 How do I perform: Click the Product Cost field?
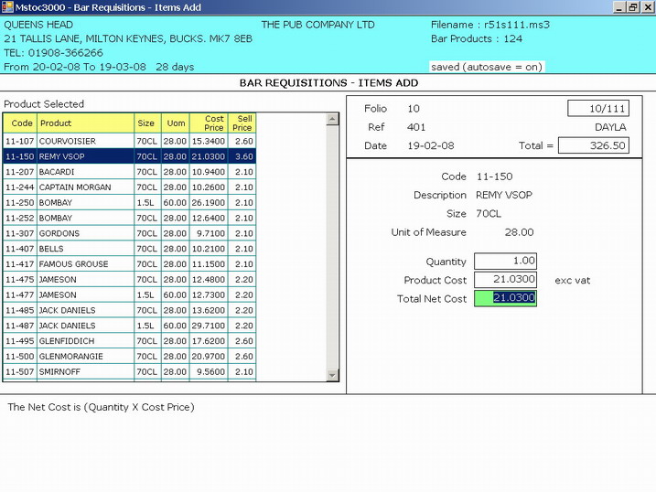coord(505,280)
